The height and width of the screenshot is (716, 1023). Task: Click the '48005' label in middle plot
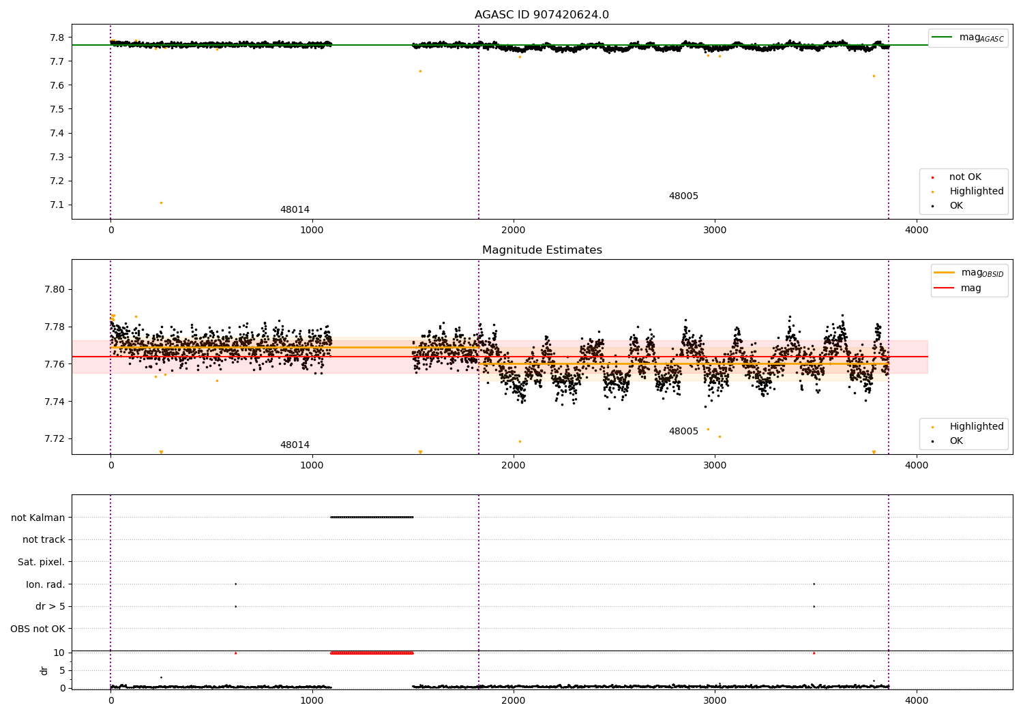[683, 432]
